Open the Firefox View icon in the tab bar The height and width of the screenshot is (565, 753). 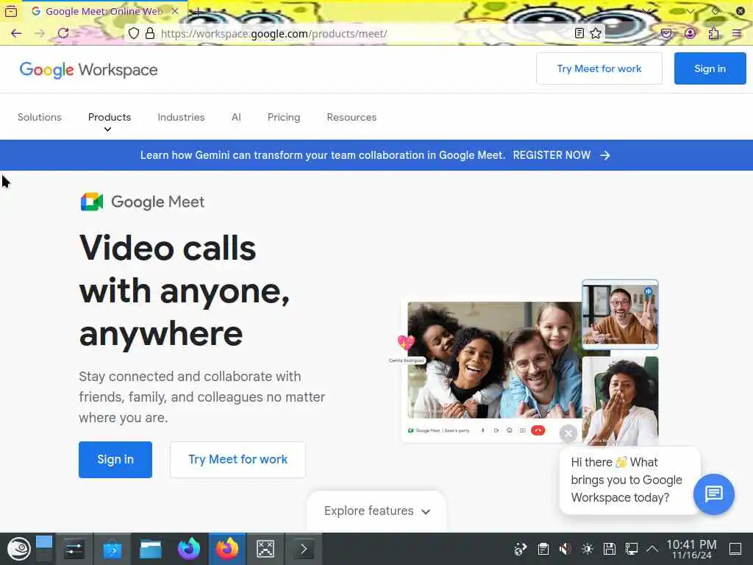point(11,11)
